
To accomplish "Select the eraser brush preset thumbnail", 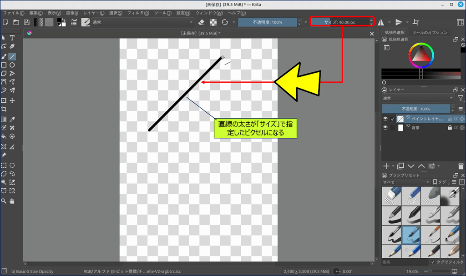I will [391, 196].
